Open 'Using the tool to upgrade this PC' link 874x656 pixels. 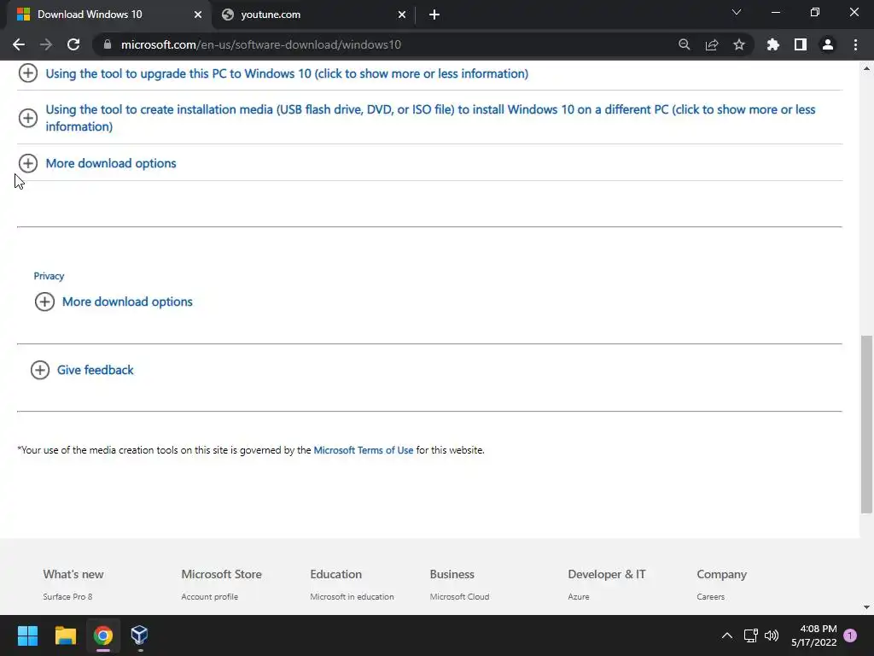point(287,73)
